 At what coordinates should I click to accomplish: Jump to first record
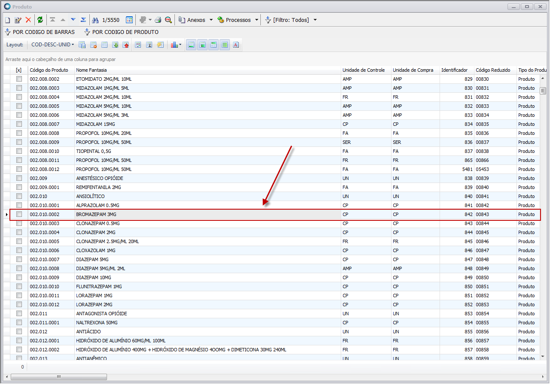tap(52, 20)
